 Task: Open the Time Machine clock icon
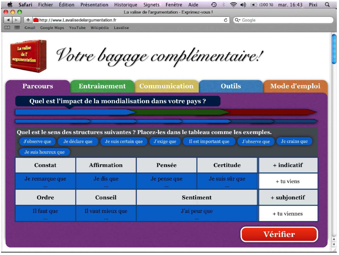pyautogui.click(x=214, y=5)
